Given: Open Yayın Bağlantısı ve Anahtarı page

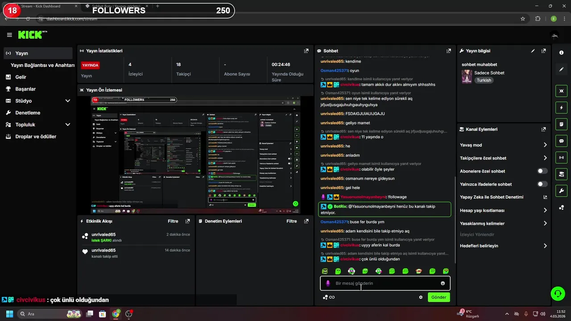Looking at the screenshot, I should (42, 65).
